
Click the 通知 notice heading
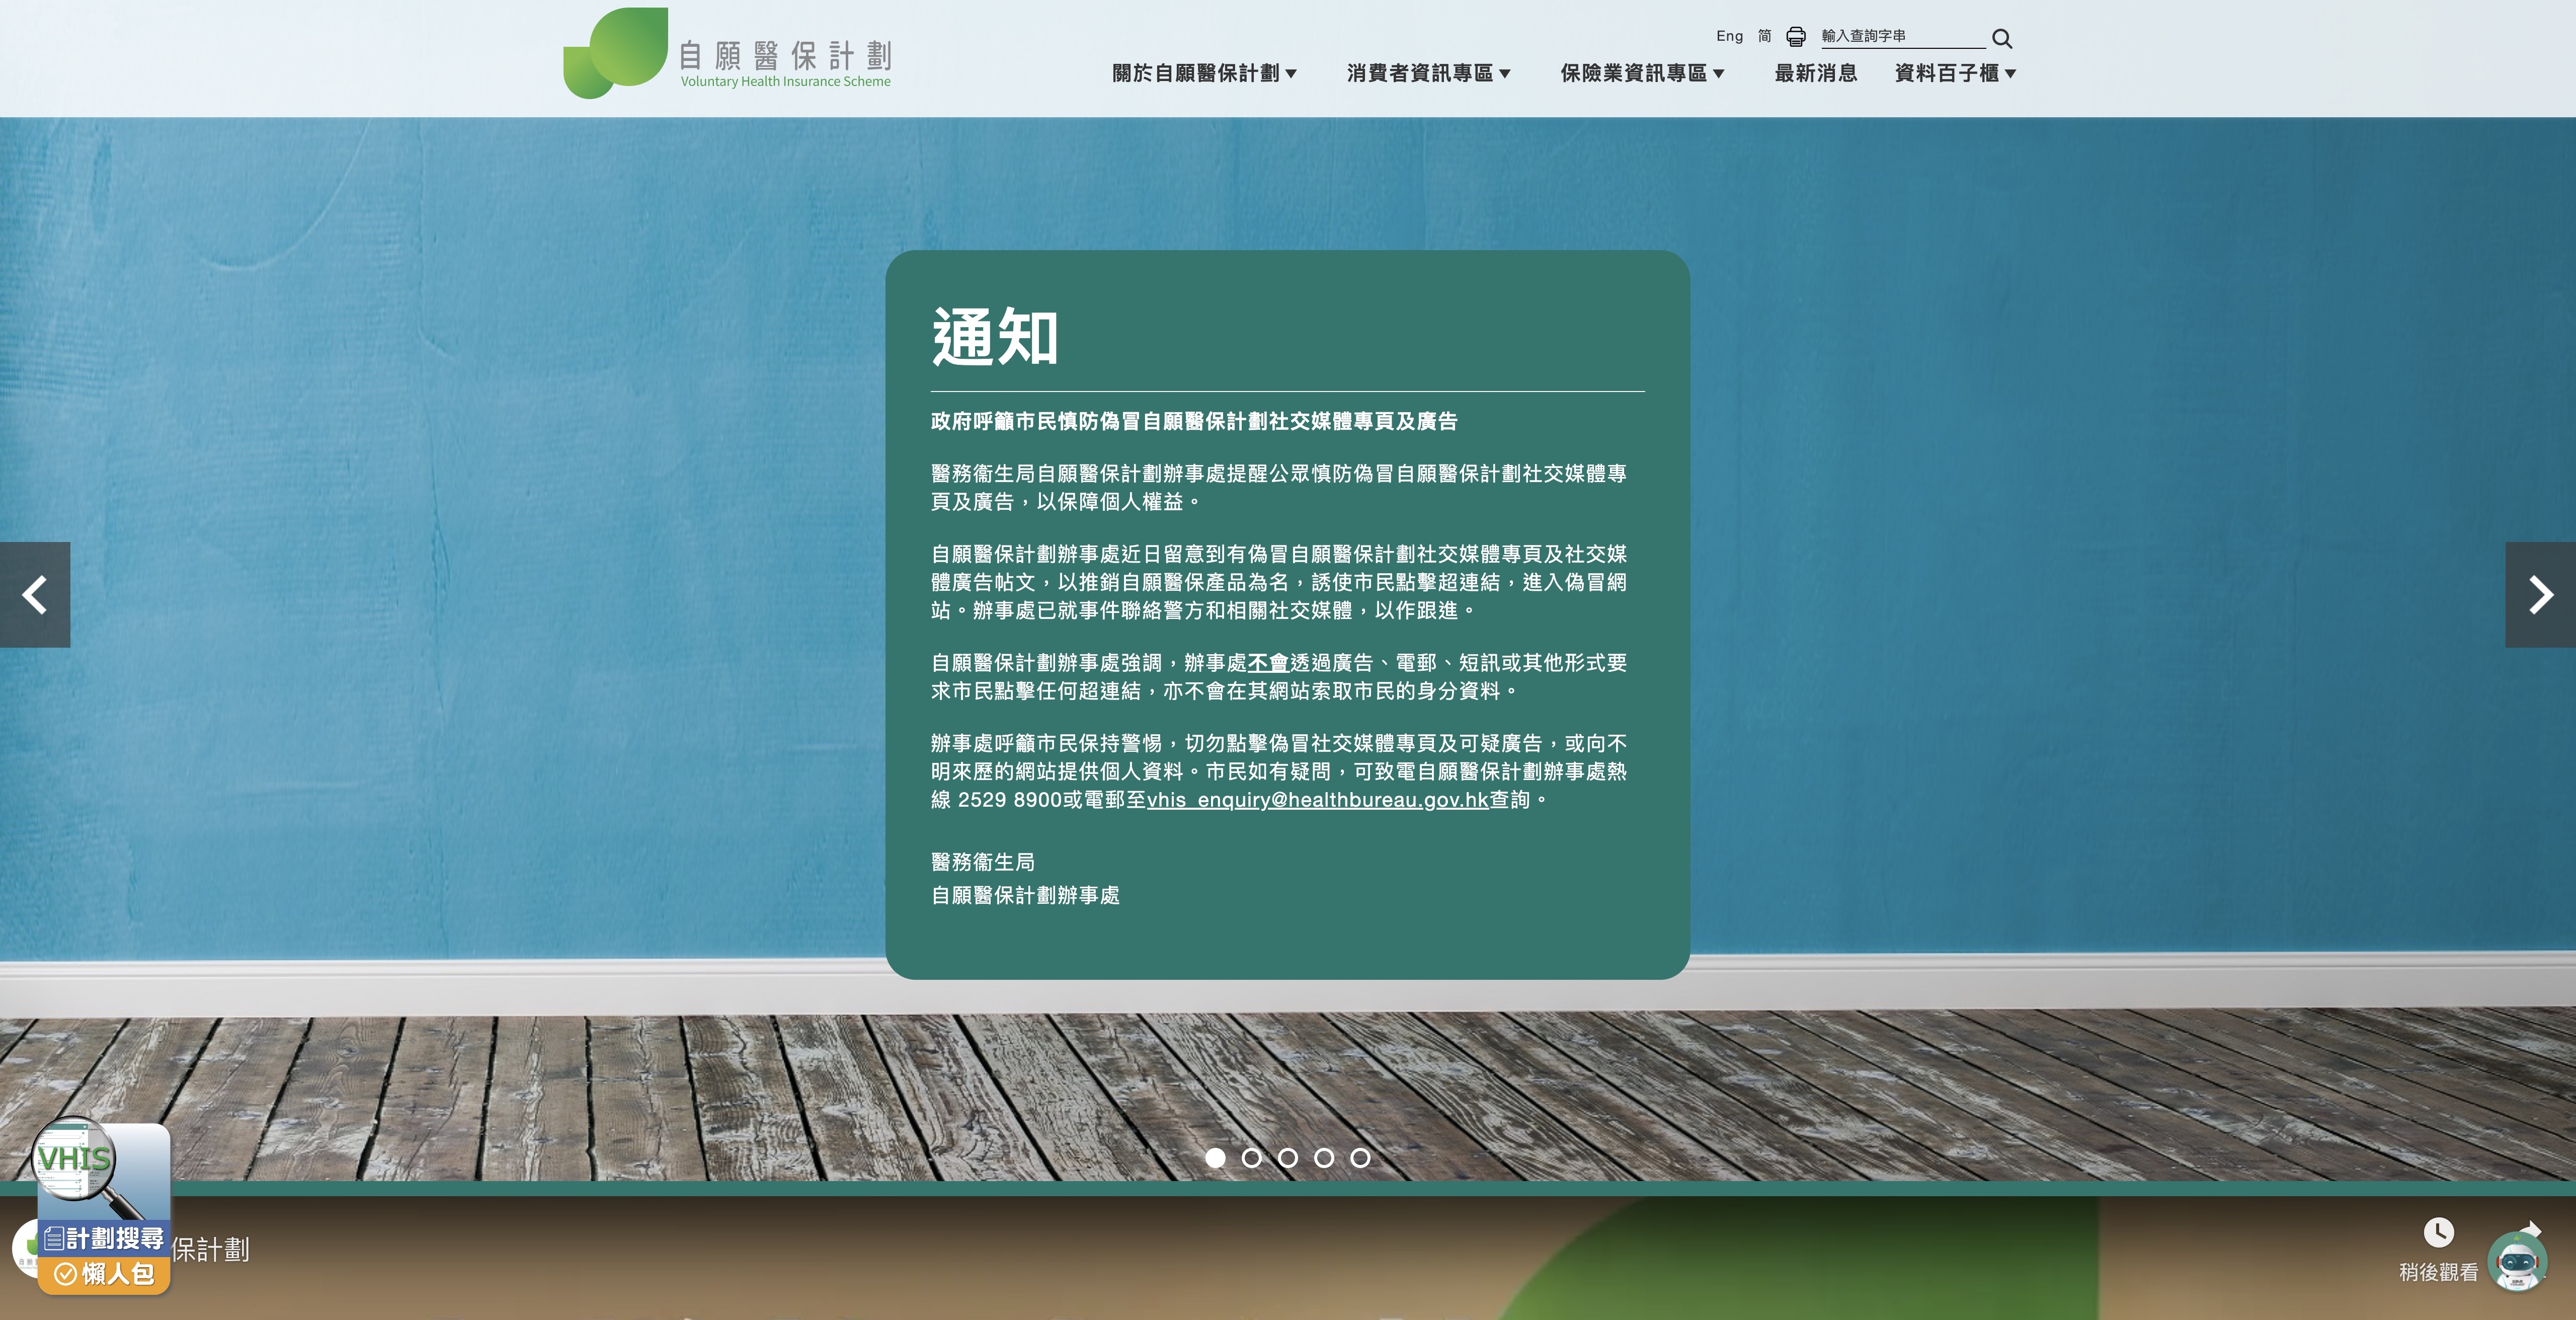(x=995, y=337)
